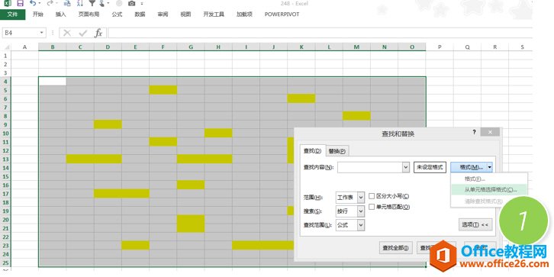Select column P header

coord(440,47)
